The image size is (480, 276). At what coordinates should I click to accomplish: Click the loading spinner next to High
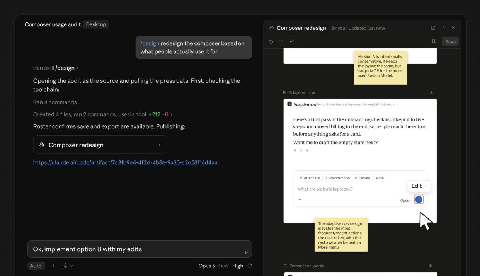coord(250,266)
